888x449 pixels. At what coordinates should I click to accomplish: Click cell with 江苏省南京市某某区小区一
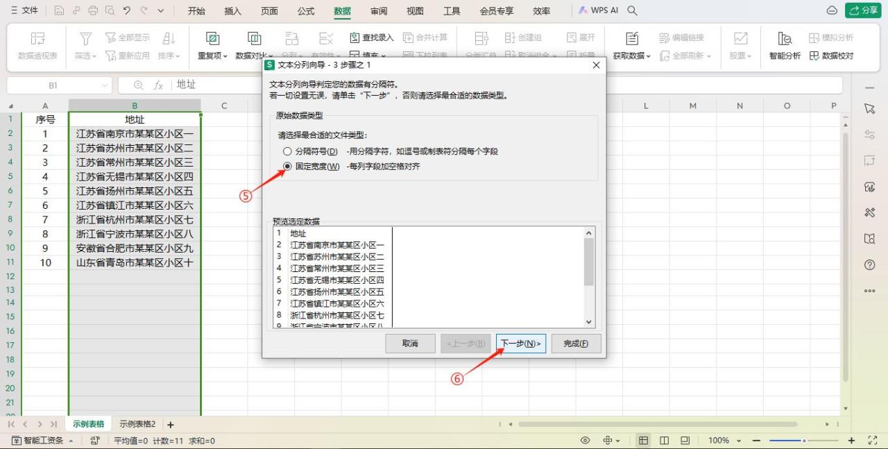tap(135, 134)
